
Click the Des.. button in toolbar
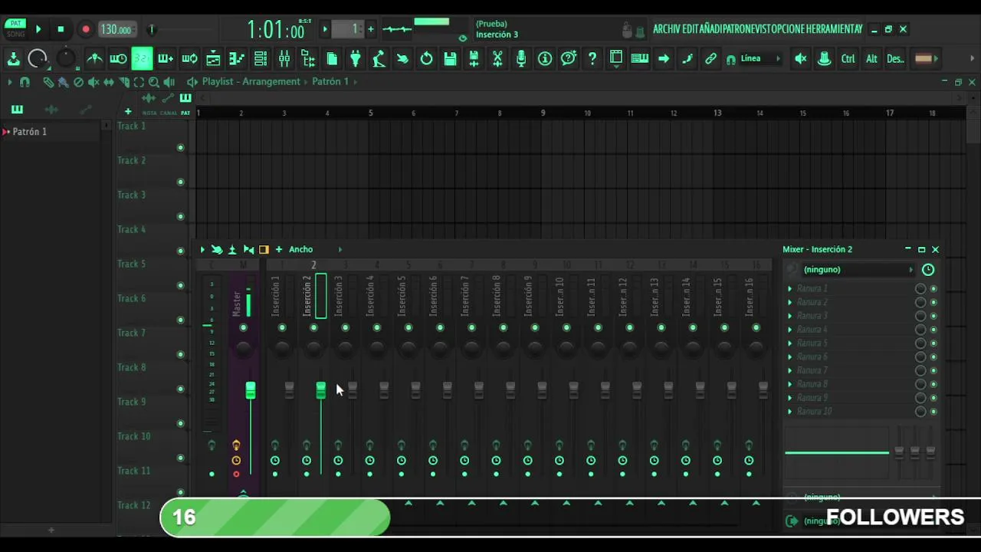click(x=895, y=58)
